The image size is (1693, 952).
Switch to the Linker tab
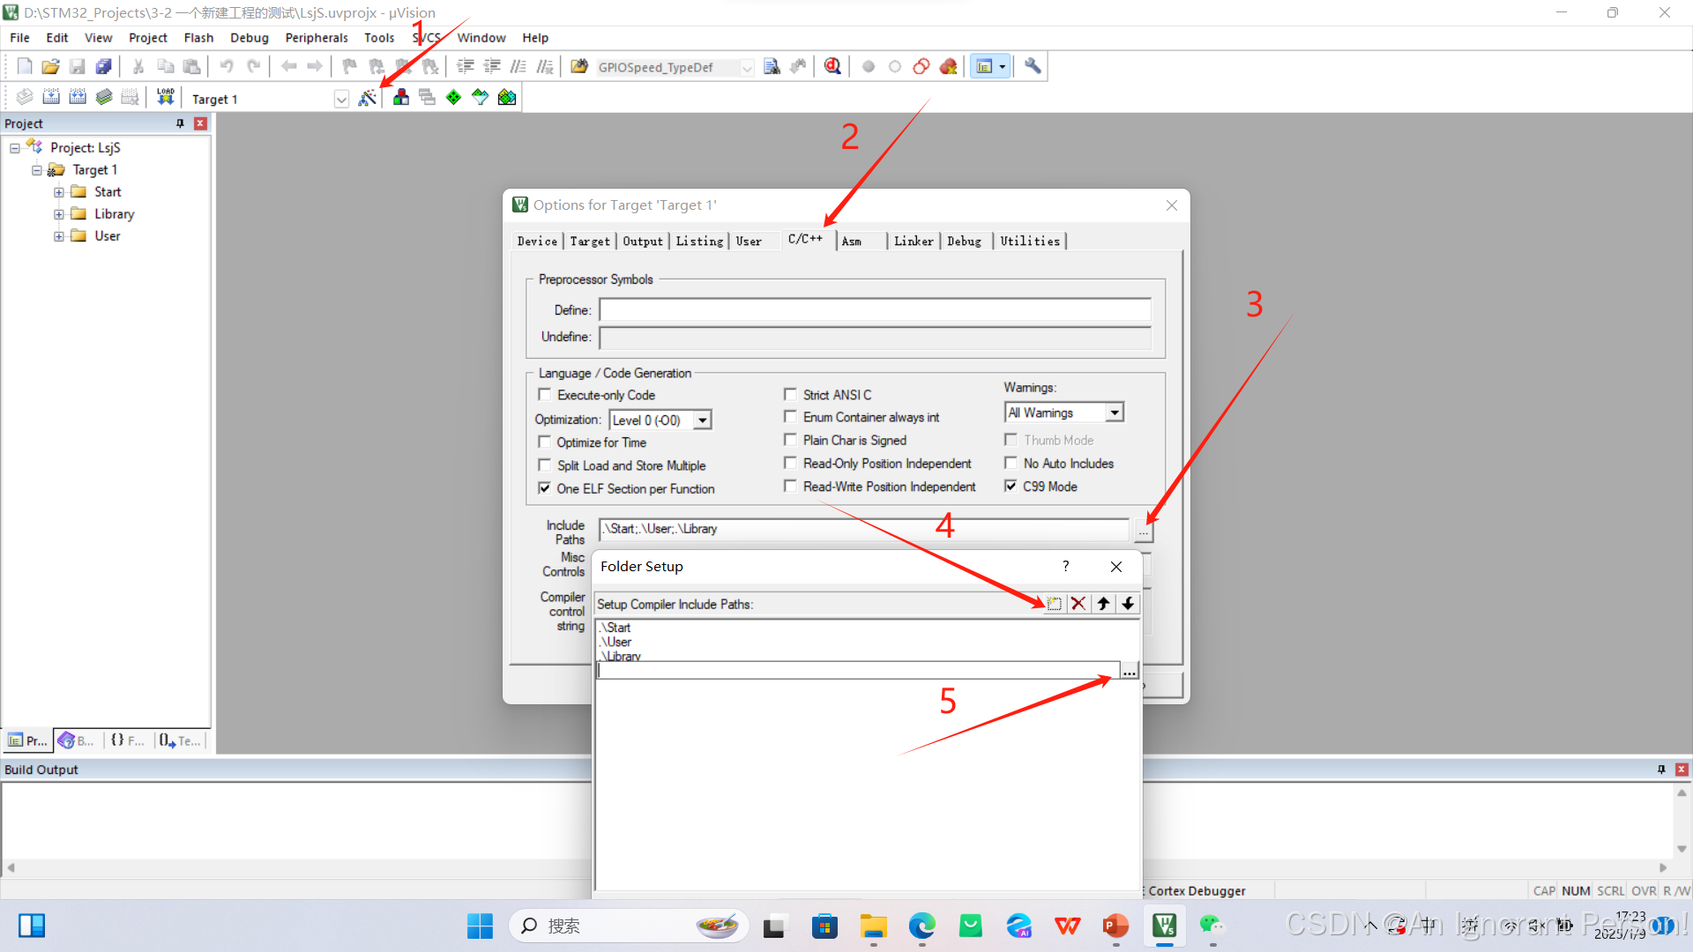[x=913, y=241]
